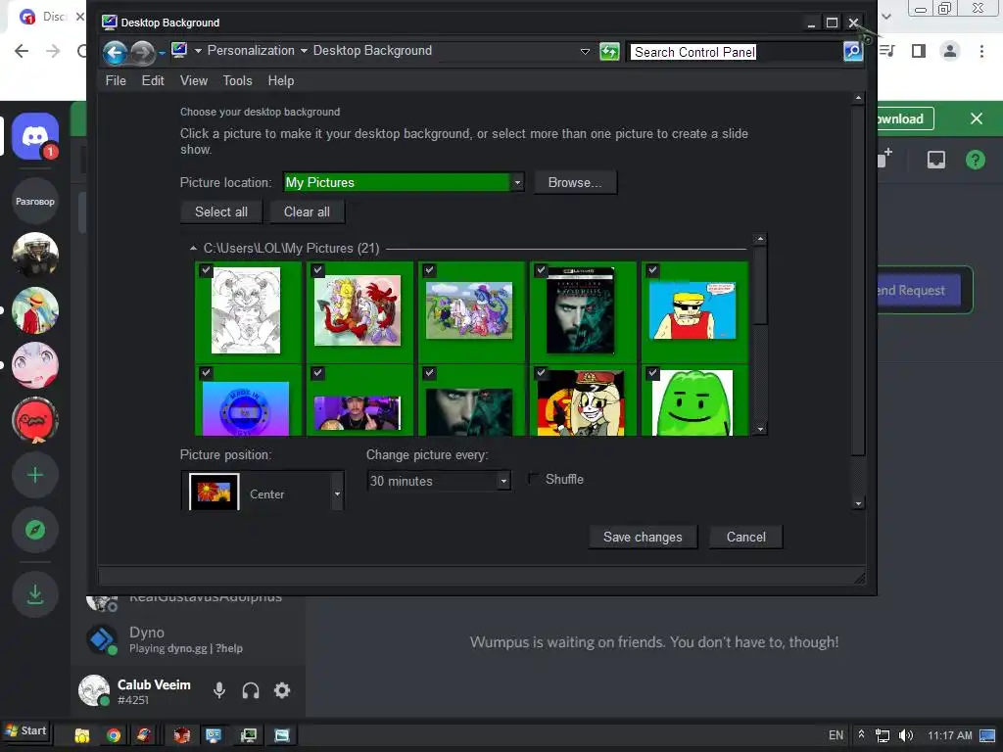
Task: Uncheck the sketch drawing wallpaper checkbox
Action: (x=206, y=270)
